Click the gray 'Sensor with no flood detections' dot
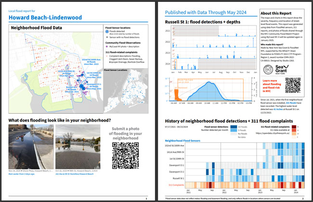This screenshot has height=202, width=313. pos(107,37)
